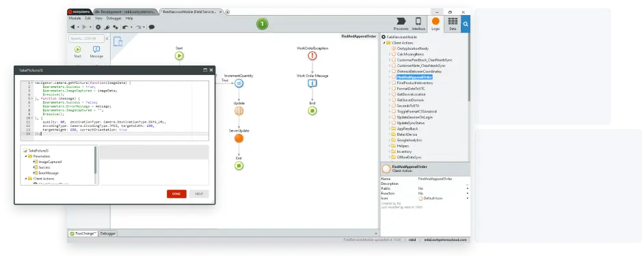Close the FieldServicesMobile tab

(221, 12)
